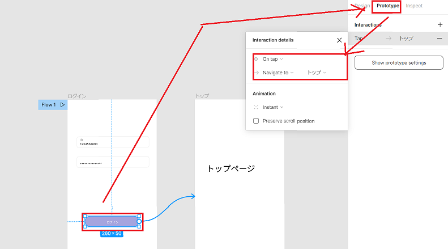Select the ID input field in login frame

[113, 142]
